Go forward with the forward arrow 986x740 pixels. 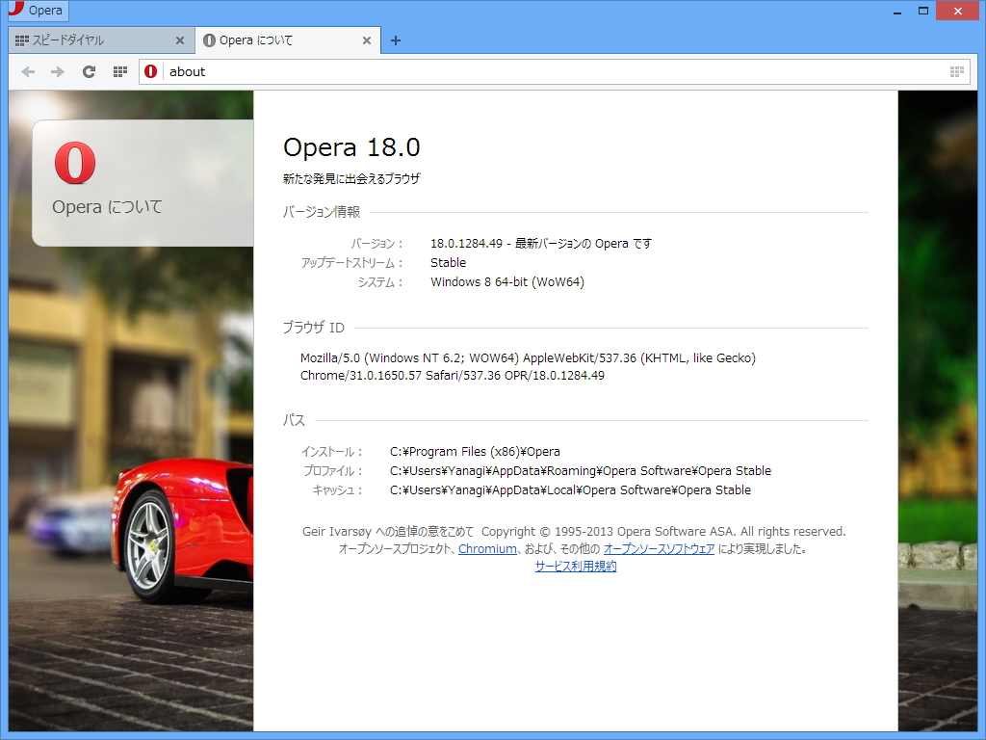click(x=57, y=71)
